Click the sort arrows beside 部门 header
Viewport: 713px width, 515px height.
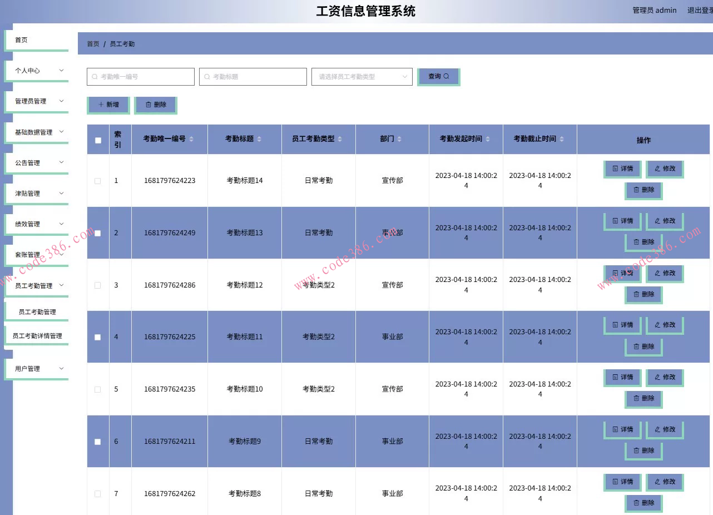pyautogui.click(x=400, y=139)
